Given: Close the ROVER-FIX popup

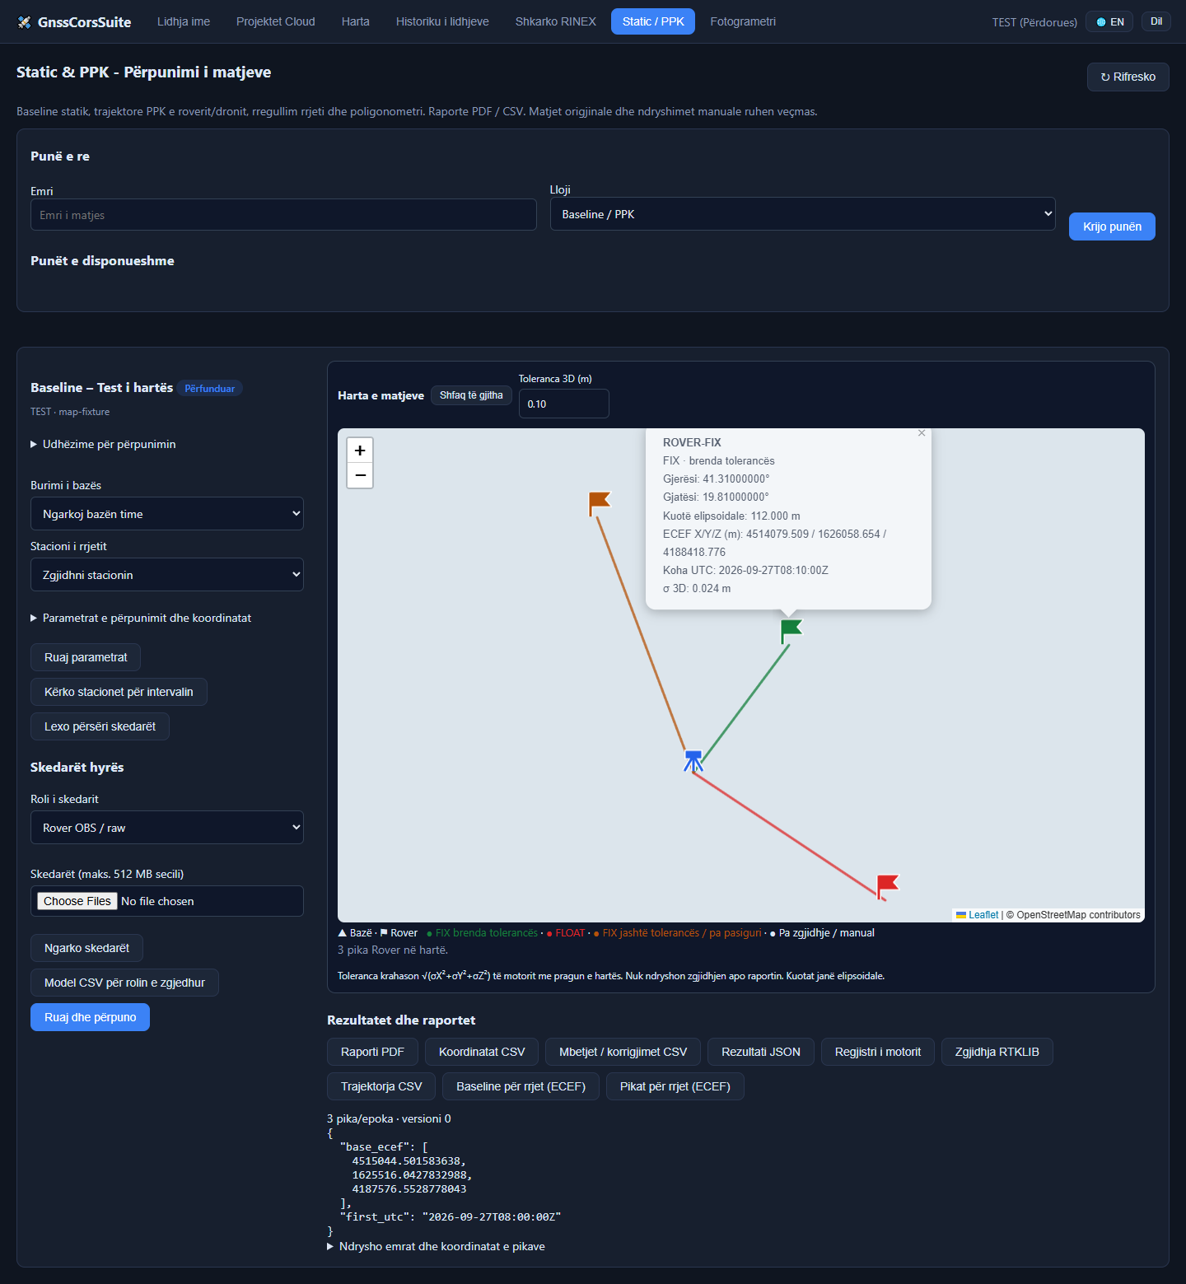Looking at the screenshot, I should (x=922, y=433).
